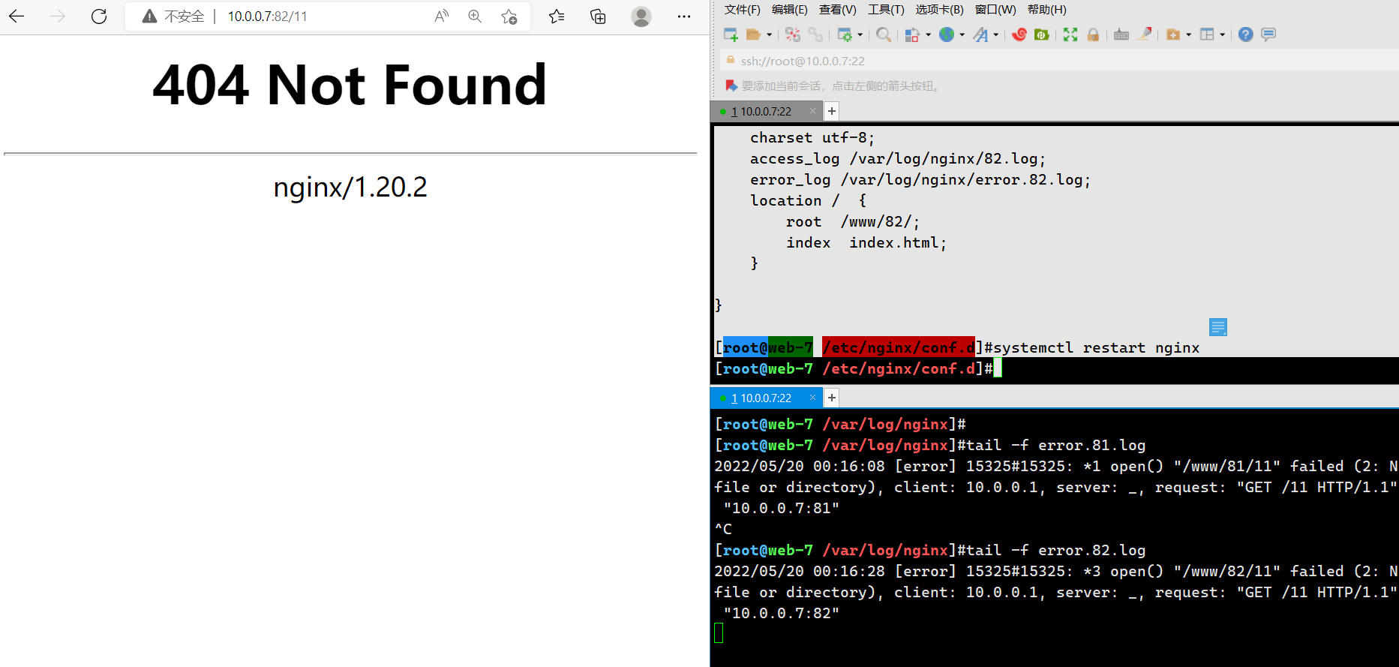Add a new tab in the lower pane
The height and width of the screenshot is (667, 1399).
[x=832, y=398]
